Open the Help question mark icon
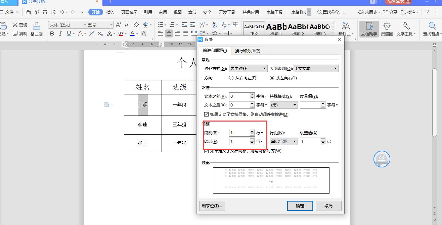Screen dimensions: 442x225 [427, 12]
